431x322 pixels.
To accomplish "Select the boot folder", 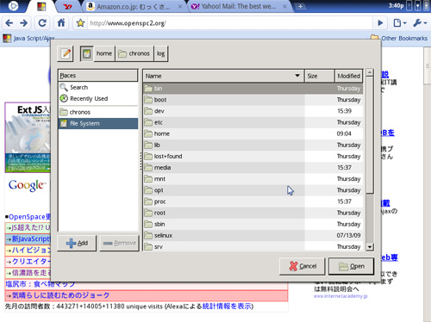I will [x=253, y=100].
